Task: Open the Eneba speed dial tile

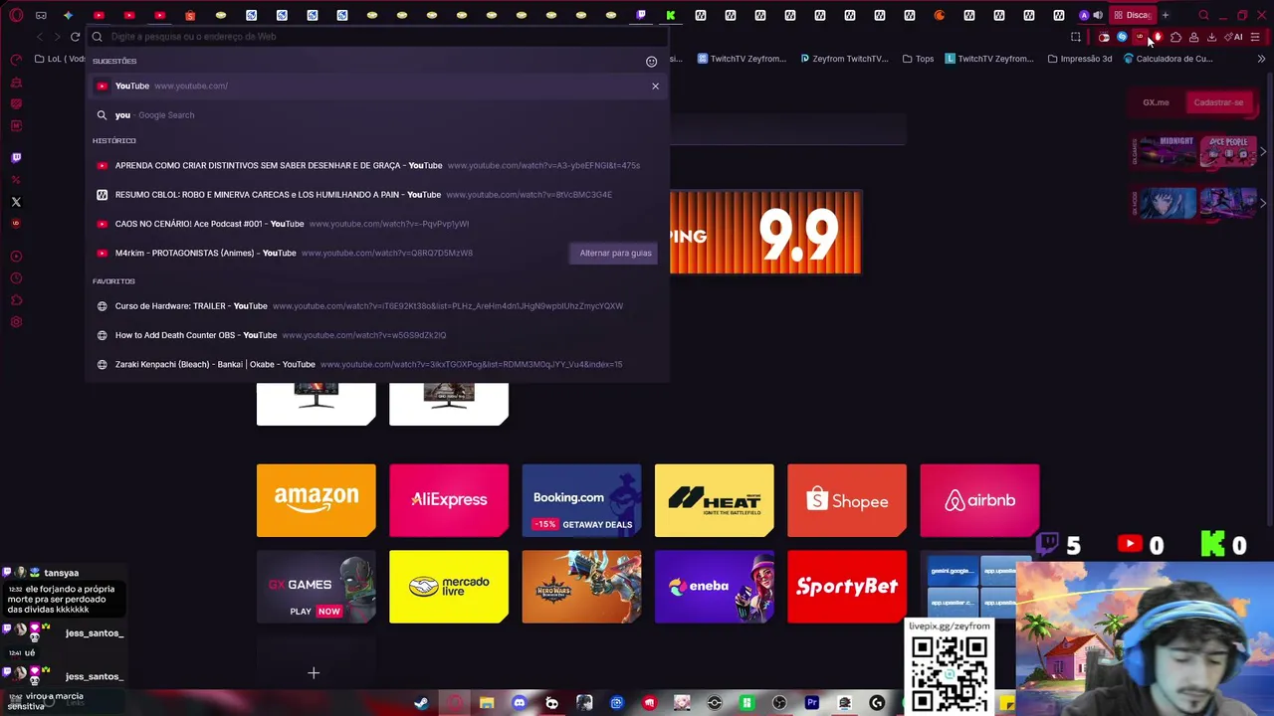Action: pos(715,587)
